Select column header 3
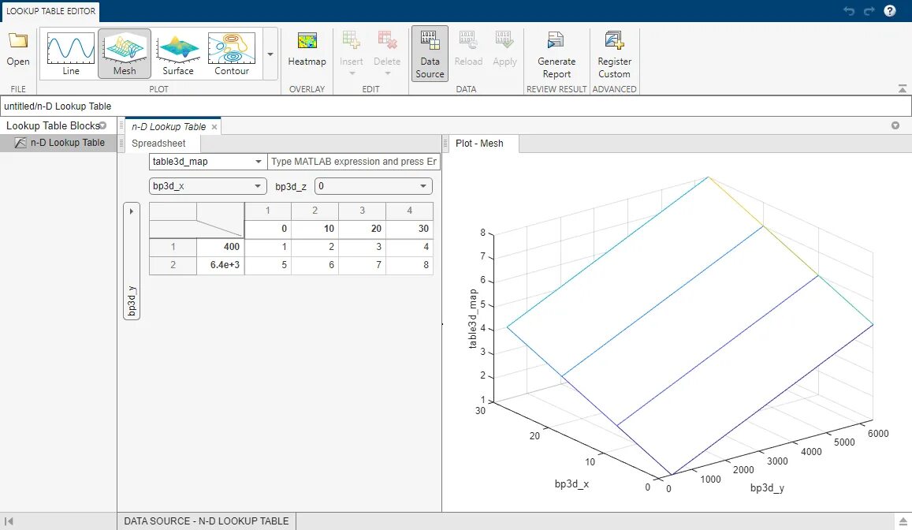912x530 pixels. click(362, 211)
